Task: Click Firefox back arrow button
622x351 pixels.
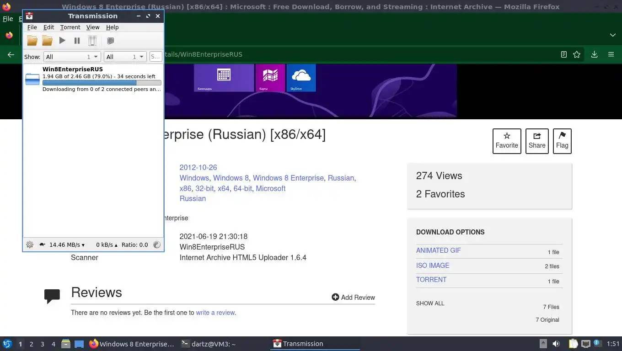Action: pyautogui.click(x=11, y=54)
